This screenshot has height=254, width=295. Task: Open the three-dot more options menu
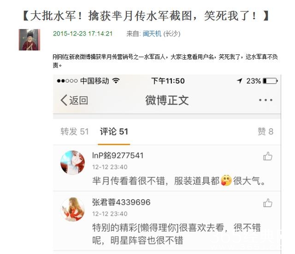tap(265, 100)
